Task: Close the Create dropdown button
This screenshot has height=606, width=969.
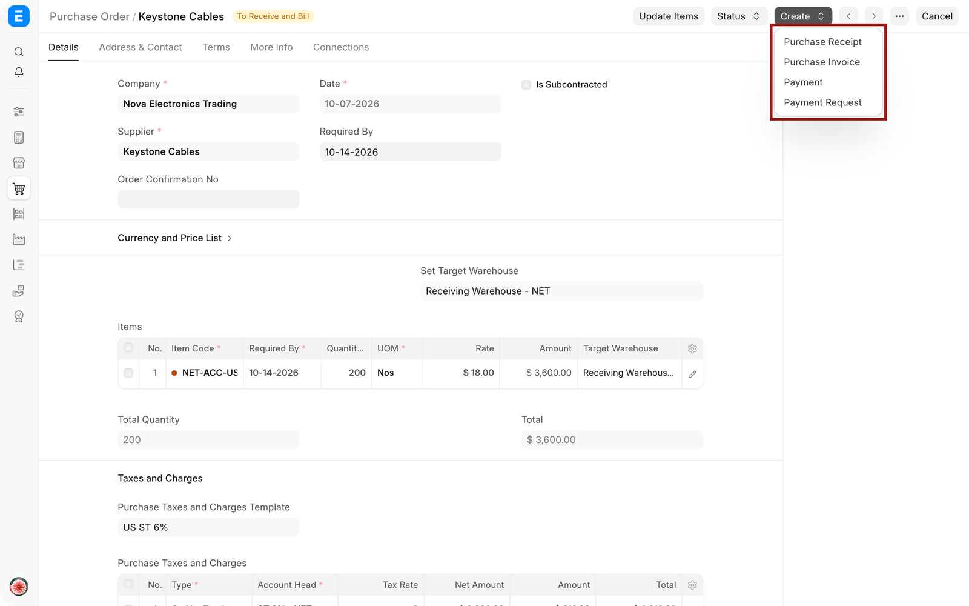Action: click(x=803, y=16)
